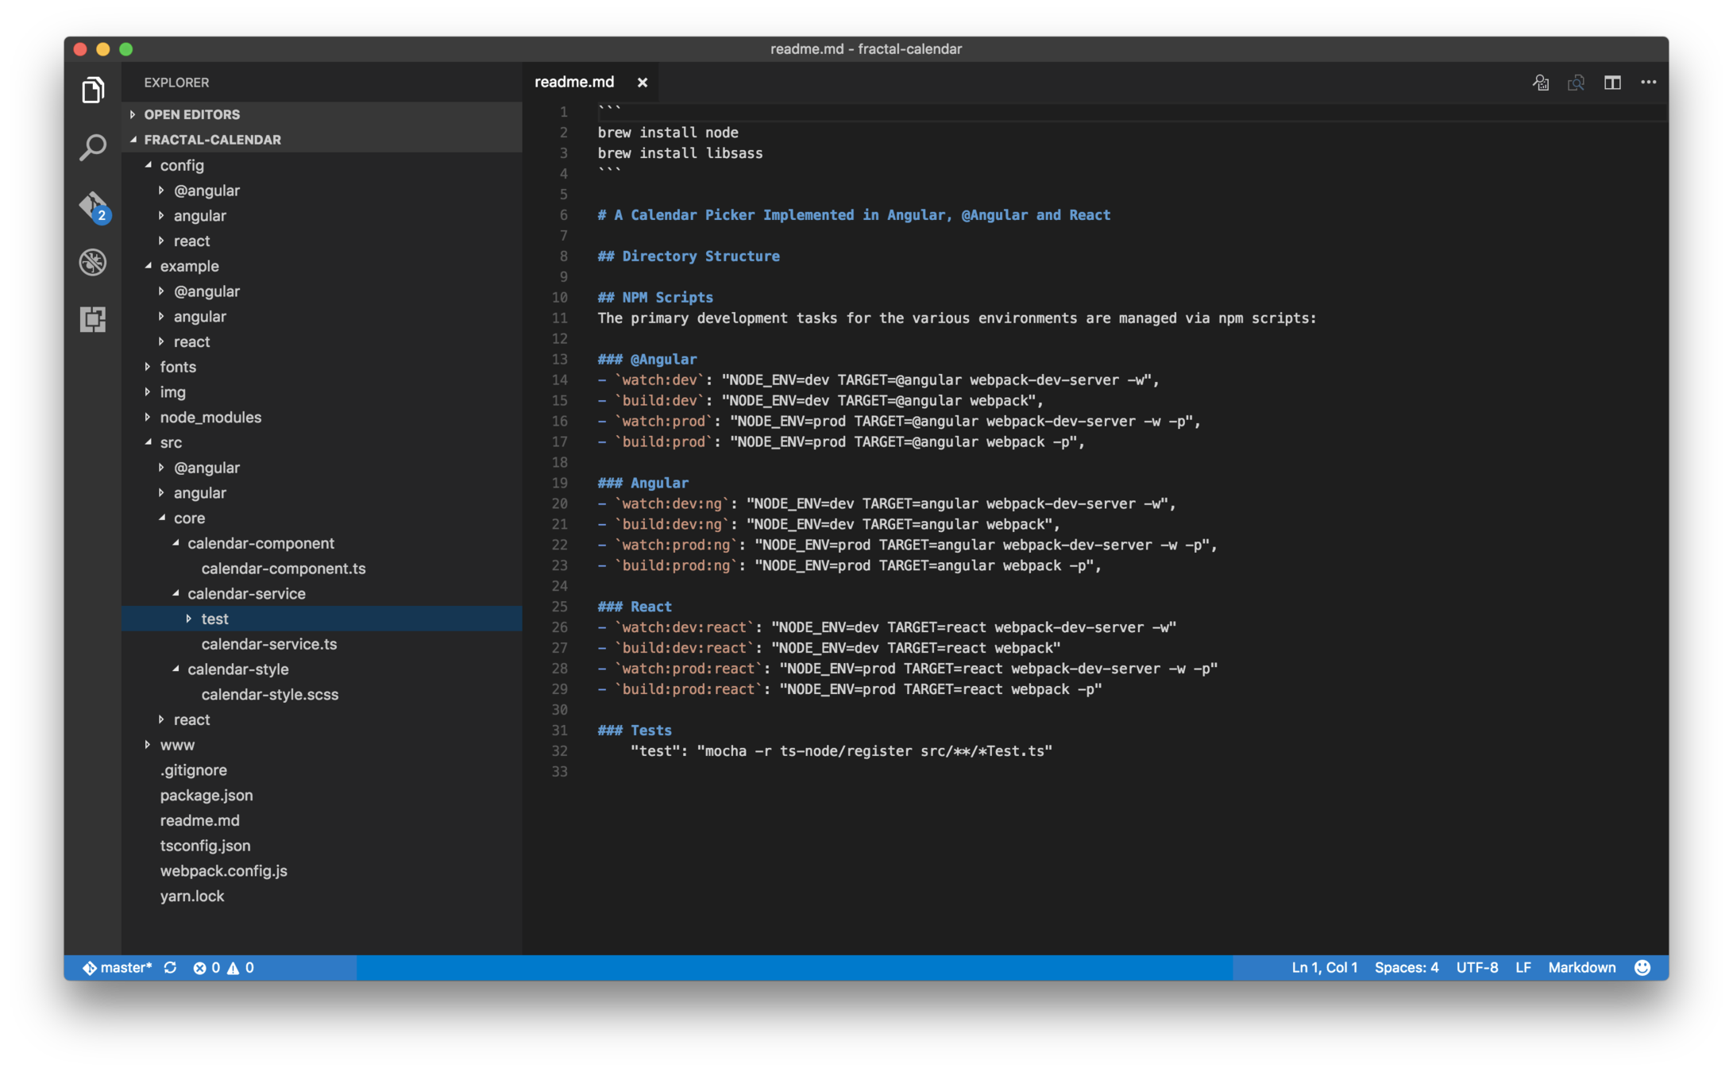Click the EXPLORER panel title

coord(176,83)
